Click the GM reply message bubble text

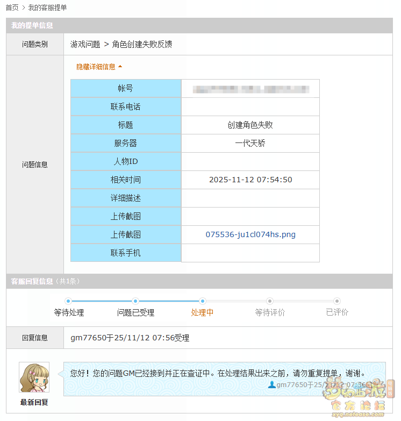click(x=218, y=373)
